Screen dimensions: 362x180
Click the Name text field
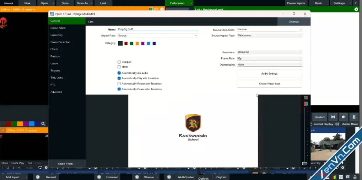coord(158,29)
